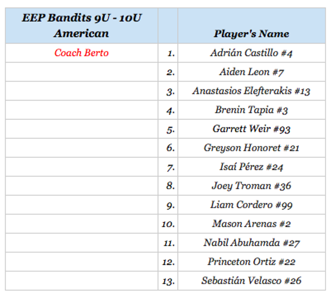
Task: Select Adrián Castillo #4 cell
Action: [x=251, y=53]
